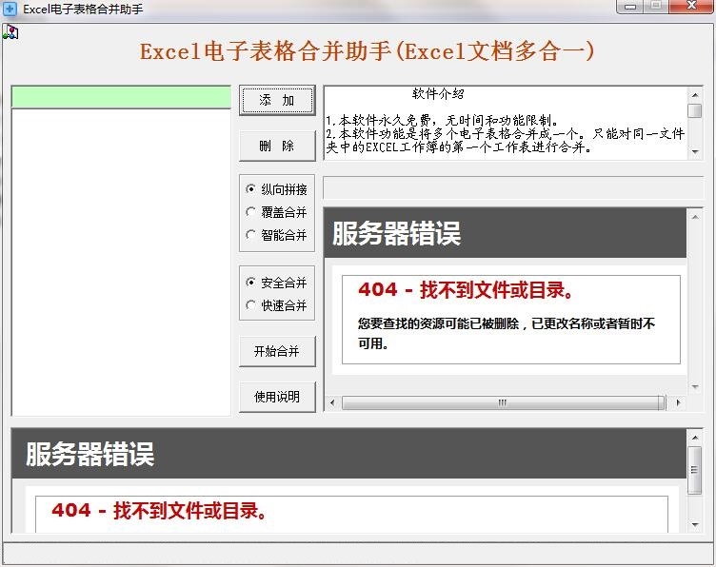This screenshot has height=567, width=716.
Task: Click the left arrow of the middle panel's horizontal scrollbar
Action: pyautogui.click(x=332, y=402)
